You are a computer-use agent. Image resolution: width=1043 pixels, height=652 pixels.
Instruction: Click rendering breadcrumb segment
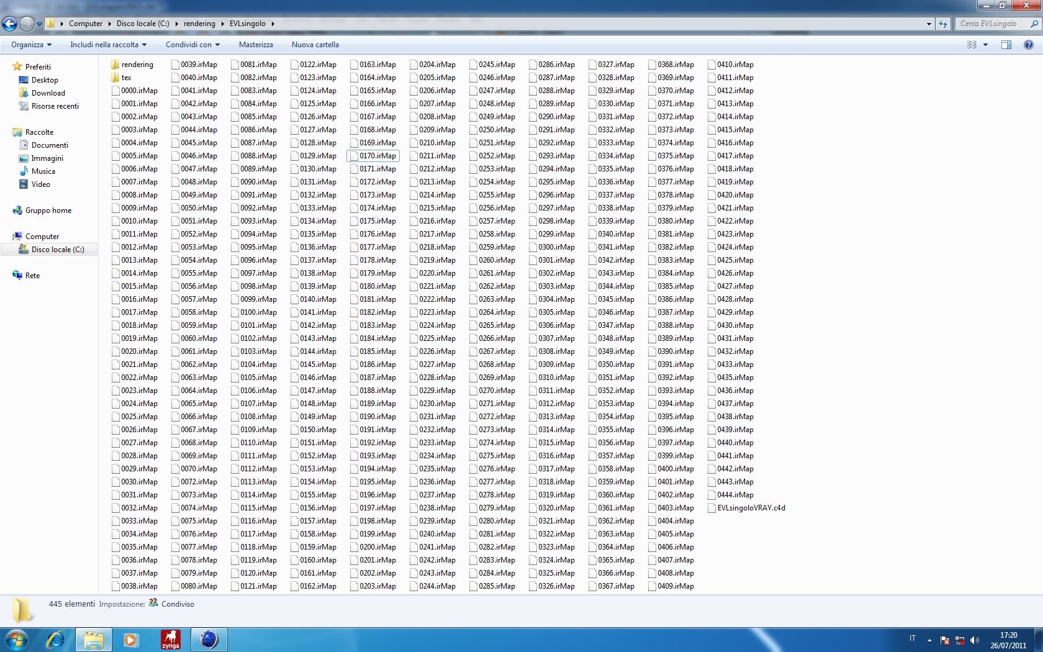[x=199, y=24]
